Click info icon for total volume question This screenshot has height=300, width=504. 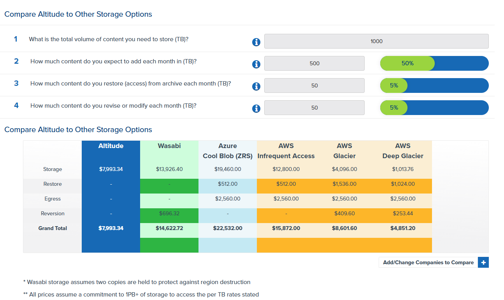point(256,42)
